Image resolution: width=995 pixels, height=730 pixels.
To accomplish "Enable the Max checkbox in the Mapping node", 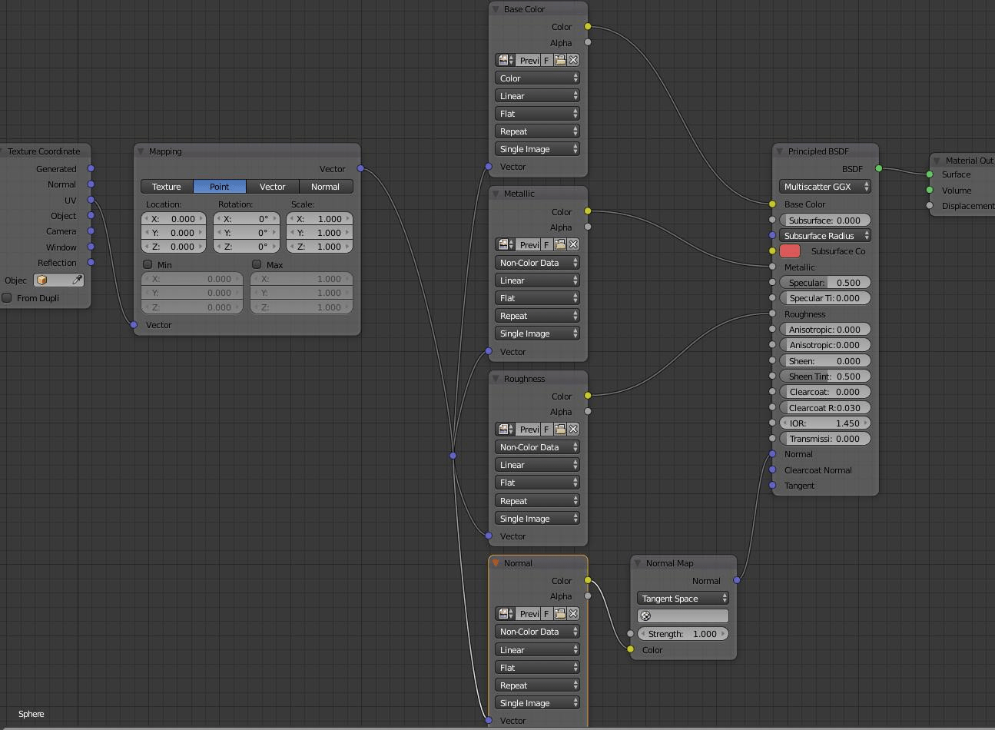I will pyautogui.click(x=256, y=264).
